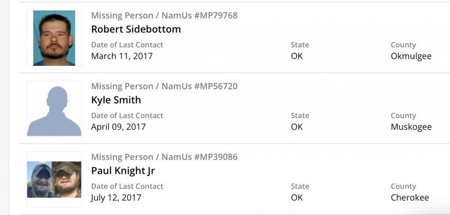Screen dimensions: 450x215
Task: Click the OK state in Robert Sidebottom's row
Action: pyautogui.click(x=297, y=56)
